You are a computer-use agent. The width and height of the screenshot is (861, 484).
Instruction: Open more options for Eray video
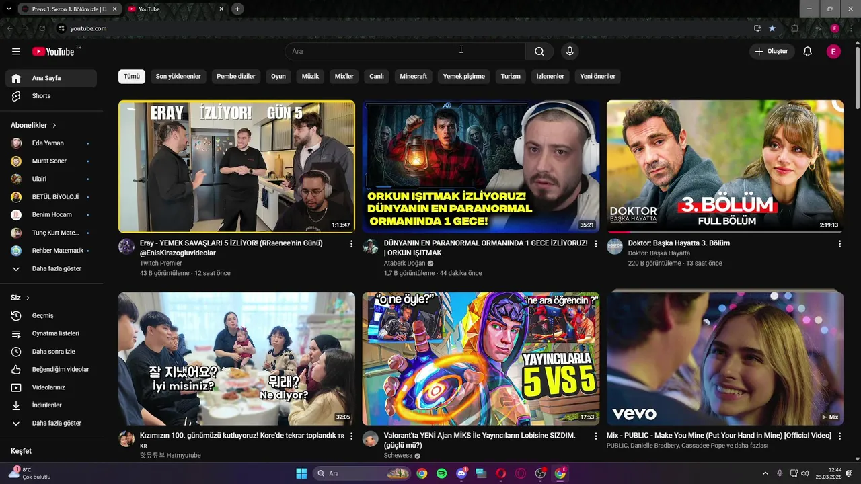[351, 244]
